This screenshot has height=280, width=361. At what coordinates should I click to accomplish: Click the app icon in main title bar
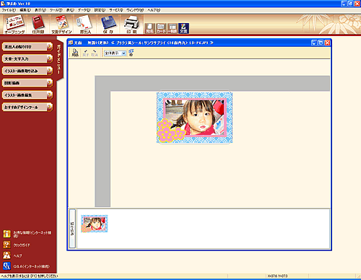tap(3, 4)
